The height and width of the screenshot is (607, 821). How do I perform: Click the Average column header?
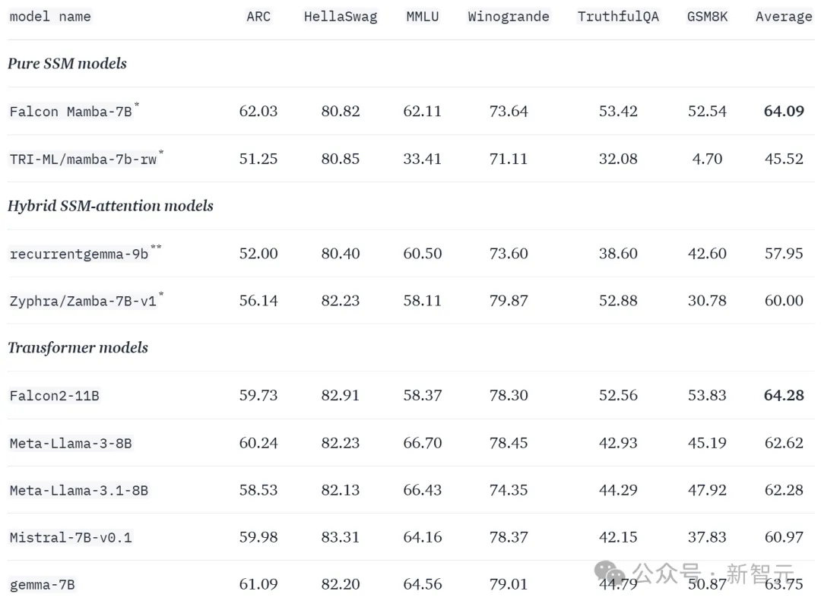tap(784, 17)
